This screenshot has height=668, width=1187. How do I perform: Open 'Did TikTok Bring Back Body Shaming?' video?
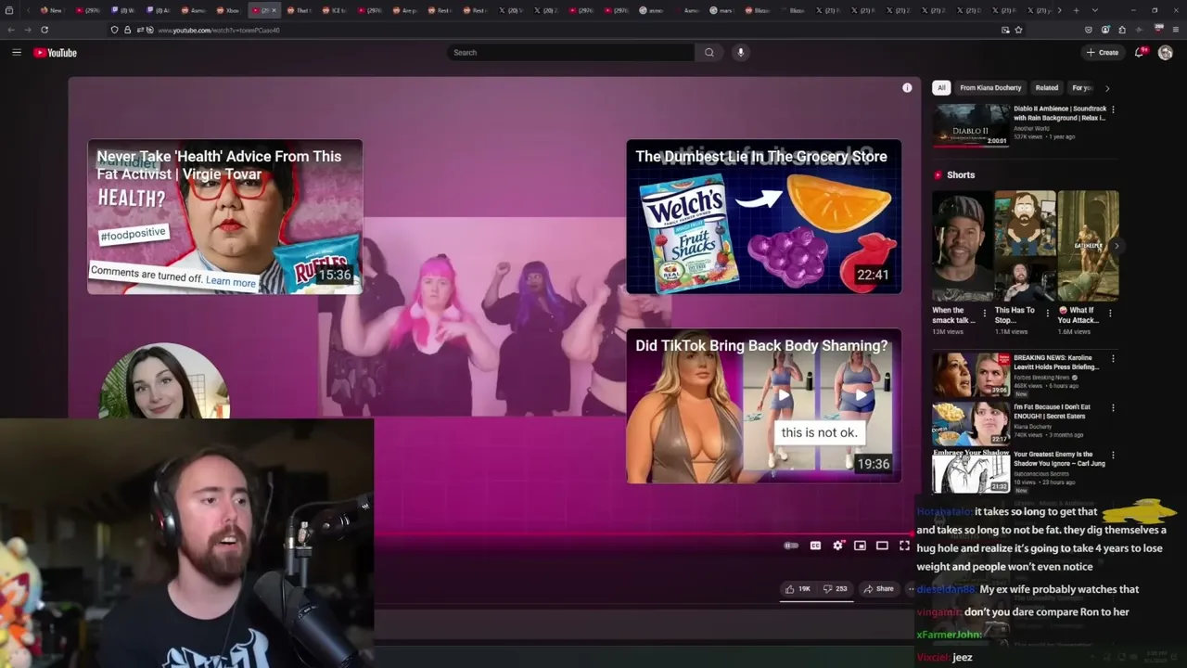pyautogui.click(x=764, y=405)
